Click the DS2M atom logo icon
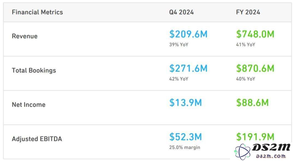 [x=242, y=152]
